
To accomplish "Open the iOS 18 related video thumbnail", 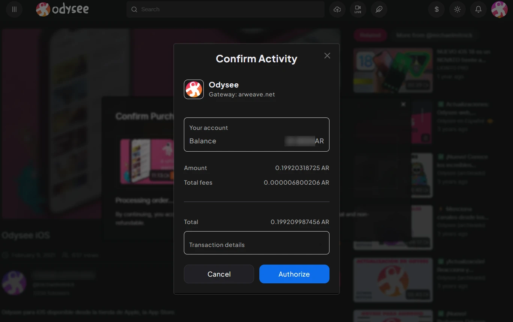I will point(393,70).
